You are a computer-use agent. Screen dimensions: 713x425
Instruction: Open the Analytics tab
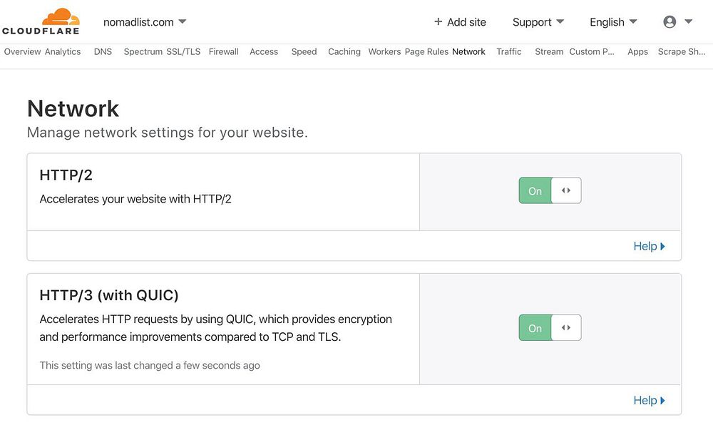click(x=63, y=51)
